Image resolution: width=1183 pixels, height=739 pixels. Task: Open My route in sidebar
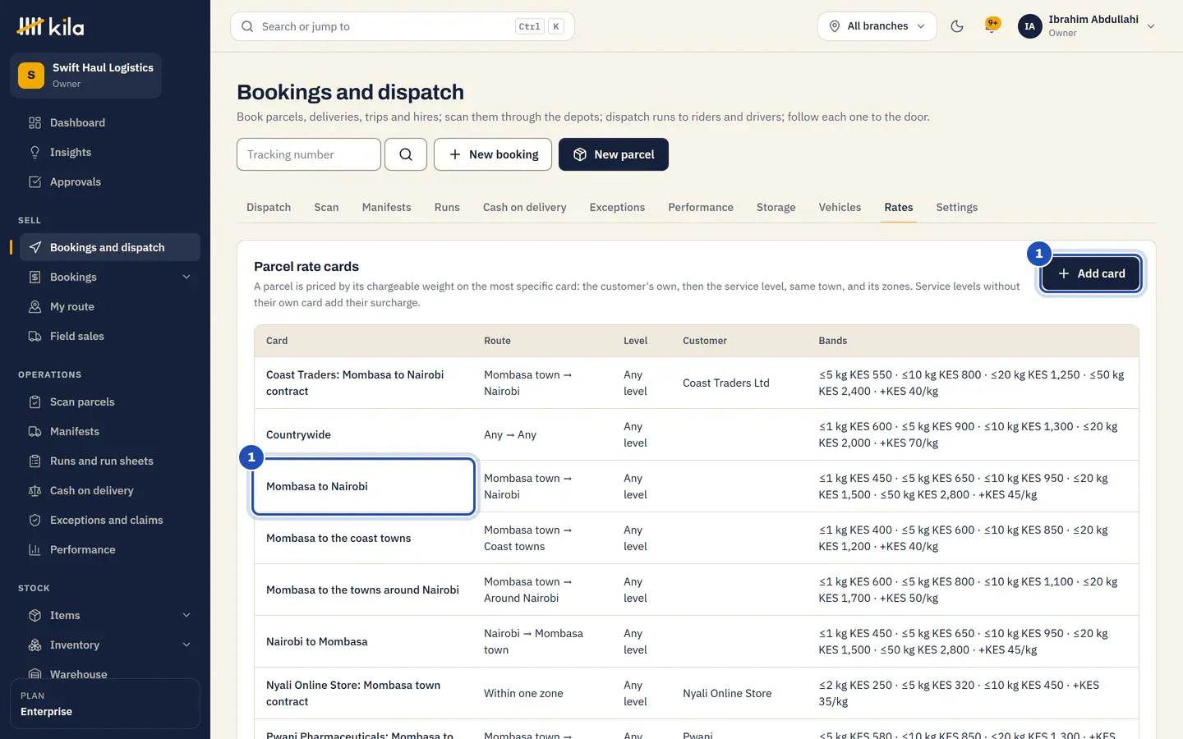(110, 306)
